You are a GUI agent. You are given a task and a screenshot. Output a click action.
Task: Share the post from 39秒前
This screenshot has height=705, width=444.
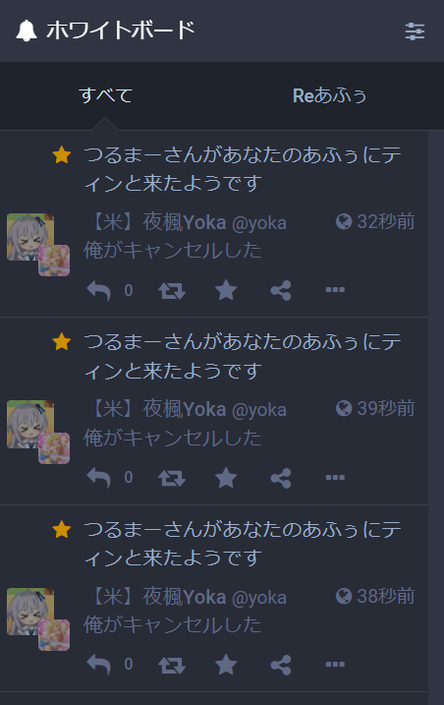click(x=281, y=478)
